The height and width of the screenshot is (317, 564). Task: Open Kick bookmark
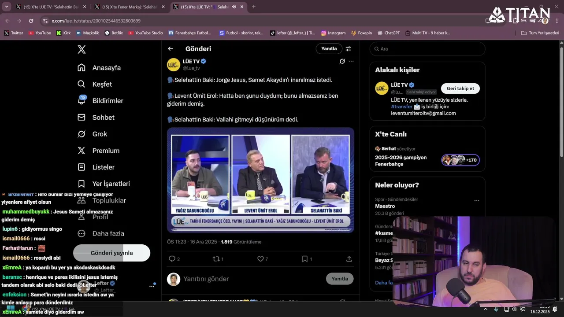point(63,33)
